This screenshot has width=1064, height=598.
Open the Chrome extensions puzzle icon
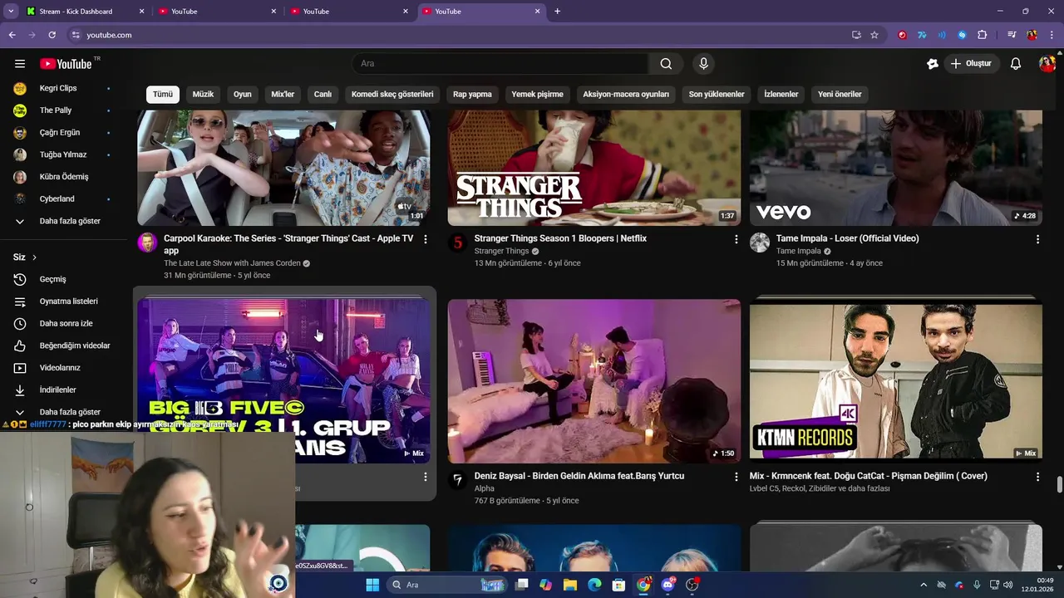point(982,35)
